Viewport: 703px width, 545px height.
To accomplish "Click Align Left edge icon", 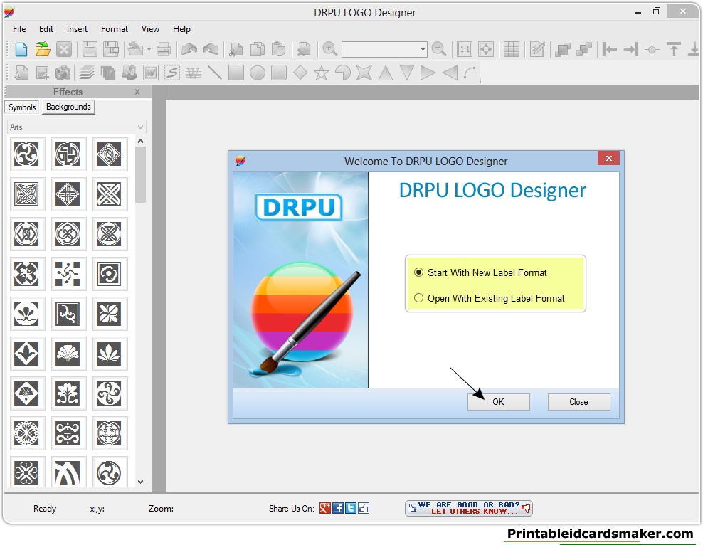I will (609, 49).
